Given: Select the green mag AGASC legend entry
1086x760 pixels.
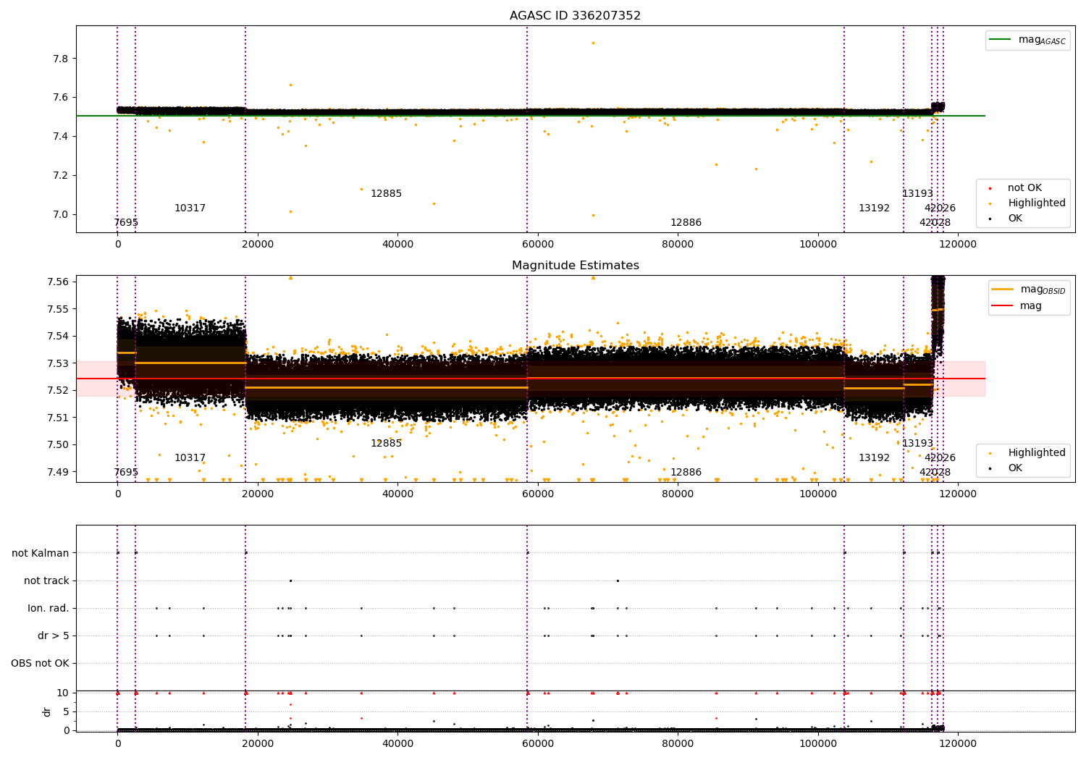Looking at the screenshot, I should coord(1027,40).
